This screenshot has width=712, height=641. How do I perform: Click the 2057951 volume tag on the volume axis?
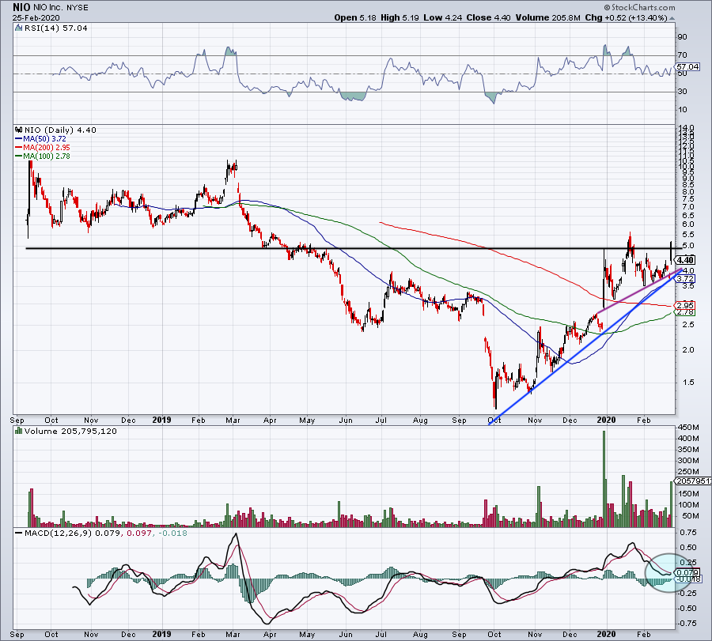tap(693, 481)
